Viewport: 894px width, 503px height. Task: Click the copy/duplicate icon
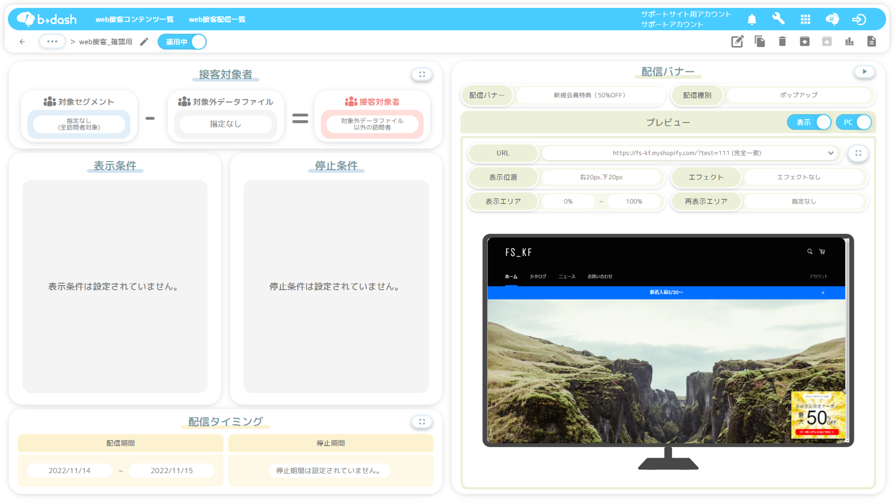(x=760, y=42)
